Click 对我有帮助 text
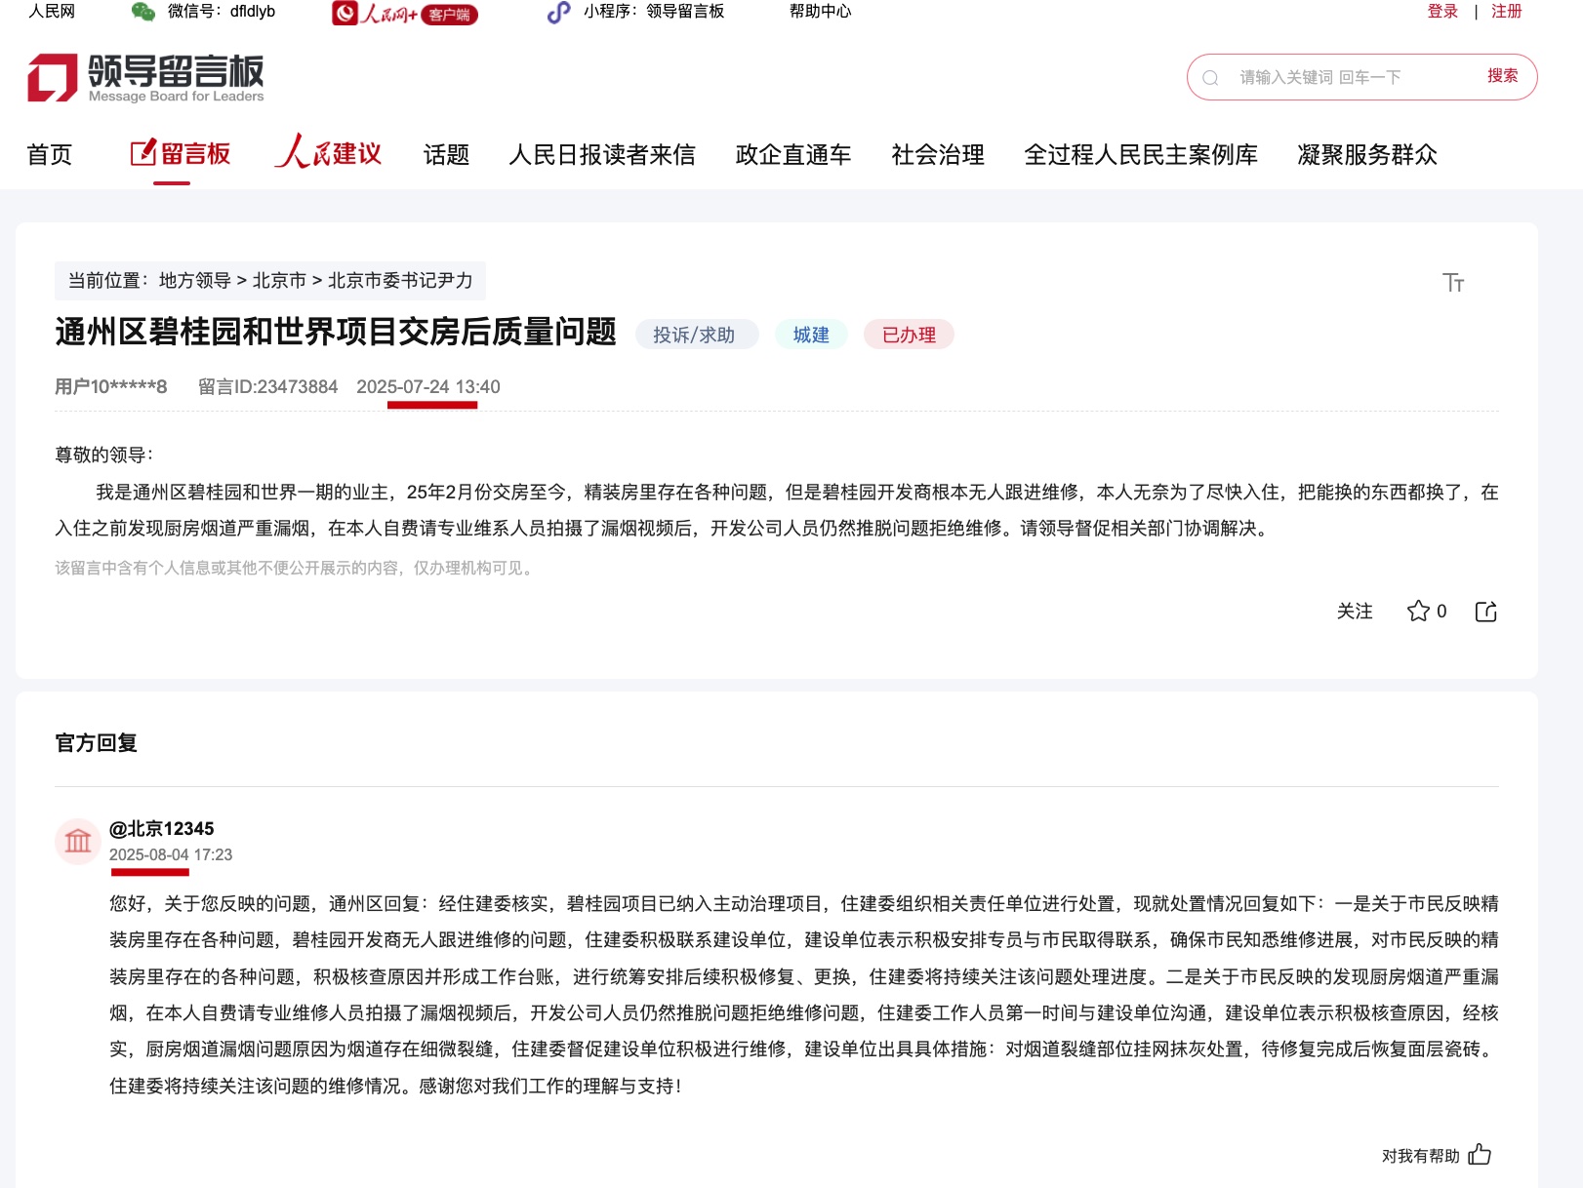 [x=1421, y=1156]
